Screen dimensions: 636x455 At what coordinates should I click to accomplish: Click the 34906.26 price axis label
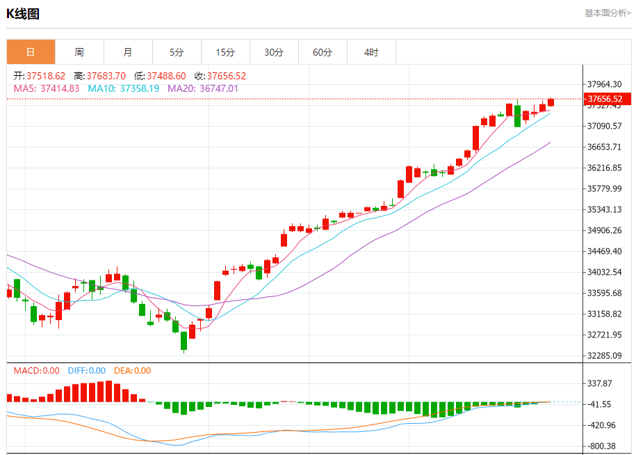coord(604,230)
